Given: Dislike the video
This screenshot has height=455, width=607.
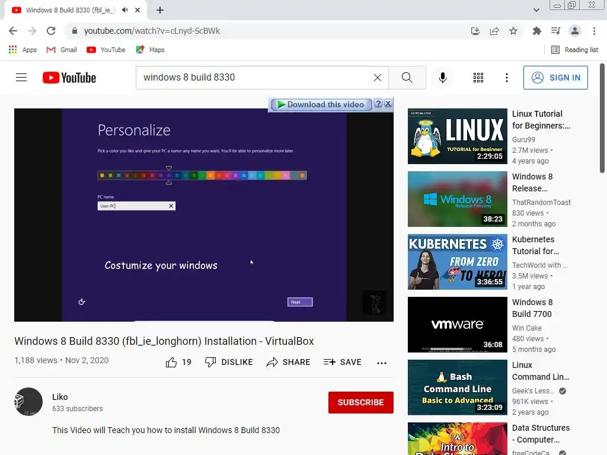Looking at the screenshot, I should point(229,362).
